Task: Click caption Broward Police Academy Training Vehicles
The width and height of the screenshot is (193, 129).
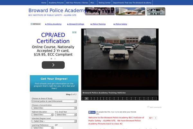Action: 104,93
